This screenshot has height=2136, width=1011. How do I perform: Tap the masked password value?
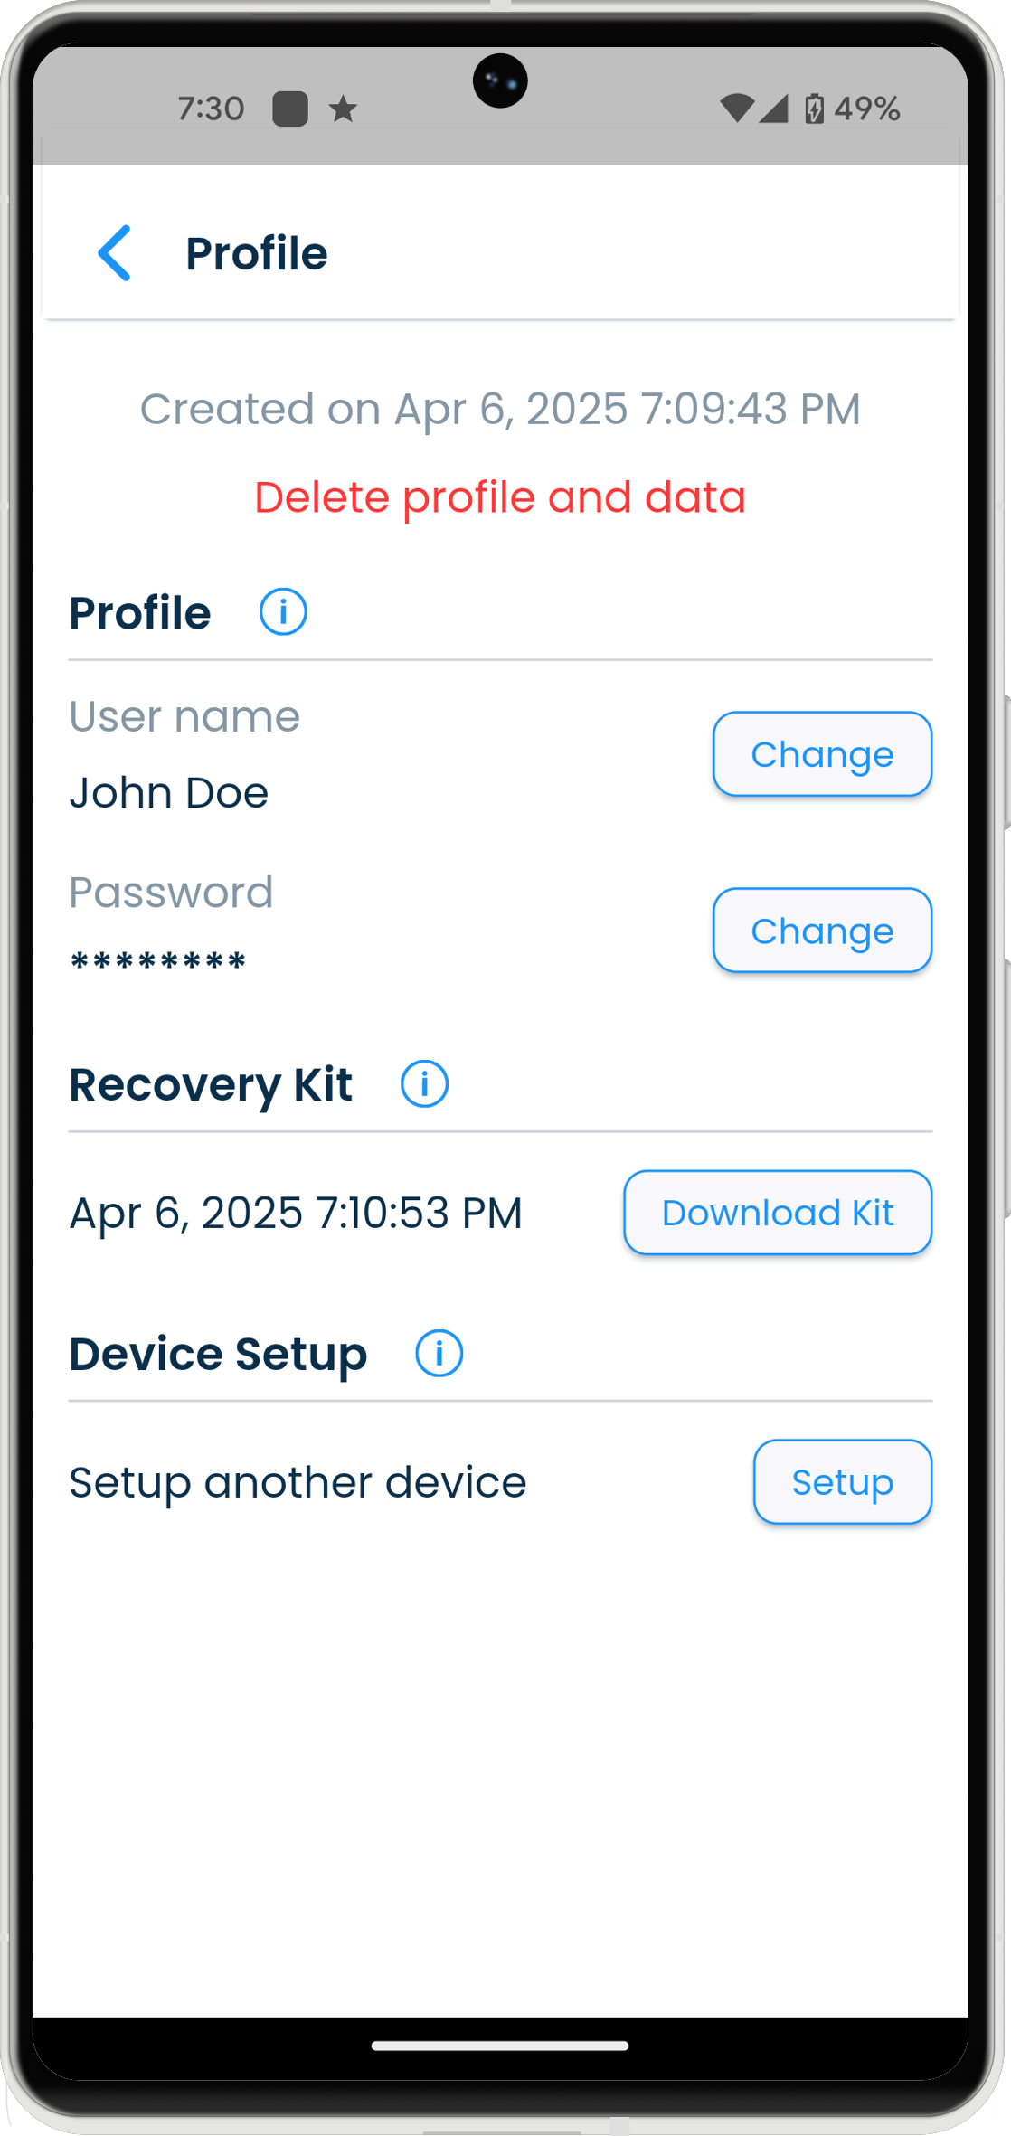[158, 962]
